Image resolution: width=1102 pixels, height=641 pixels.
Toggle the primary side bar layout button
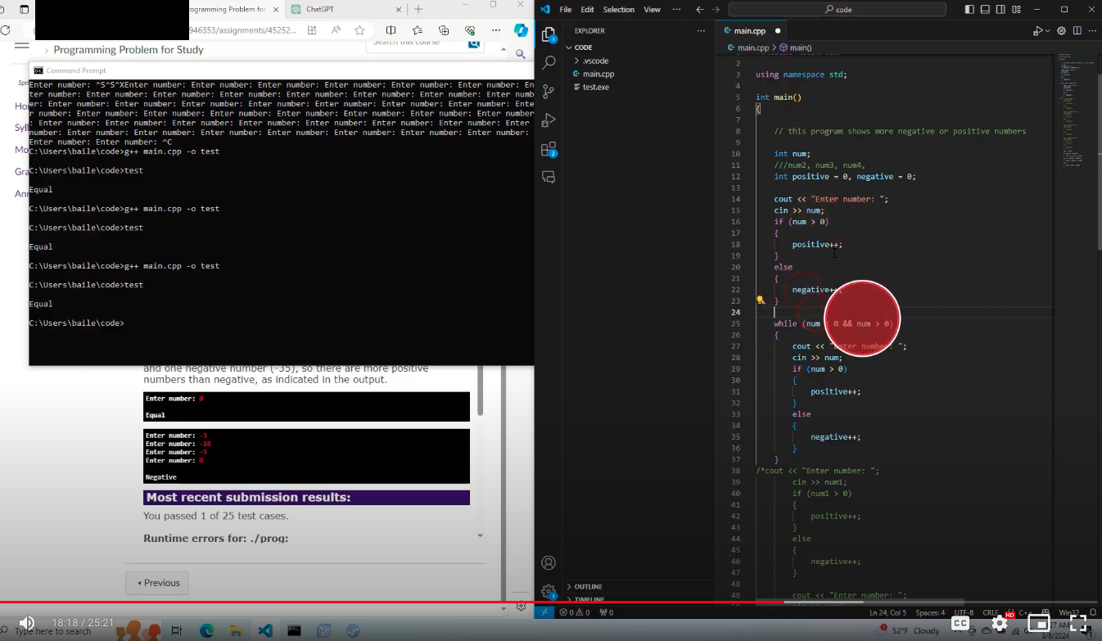970,10
